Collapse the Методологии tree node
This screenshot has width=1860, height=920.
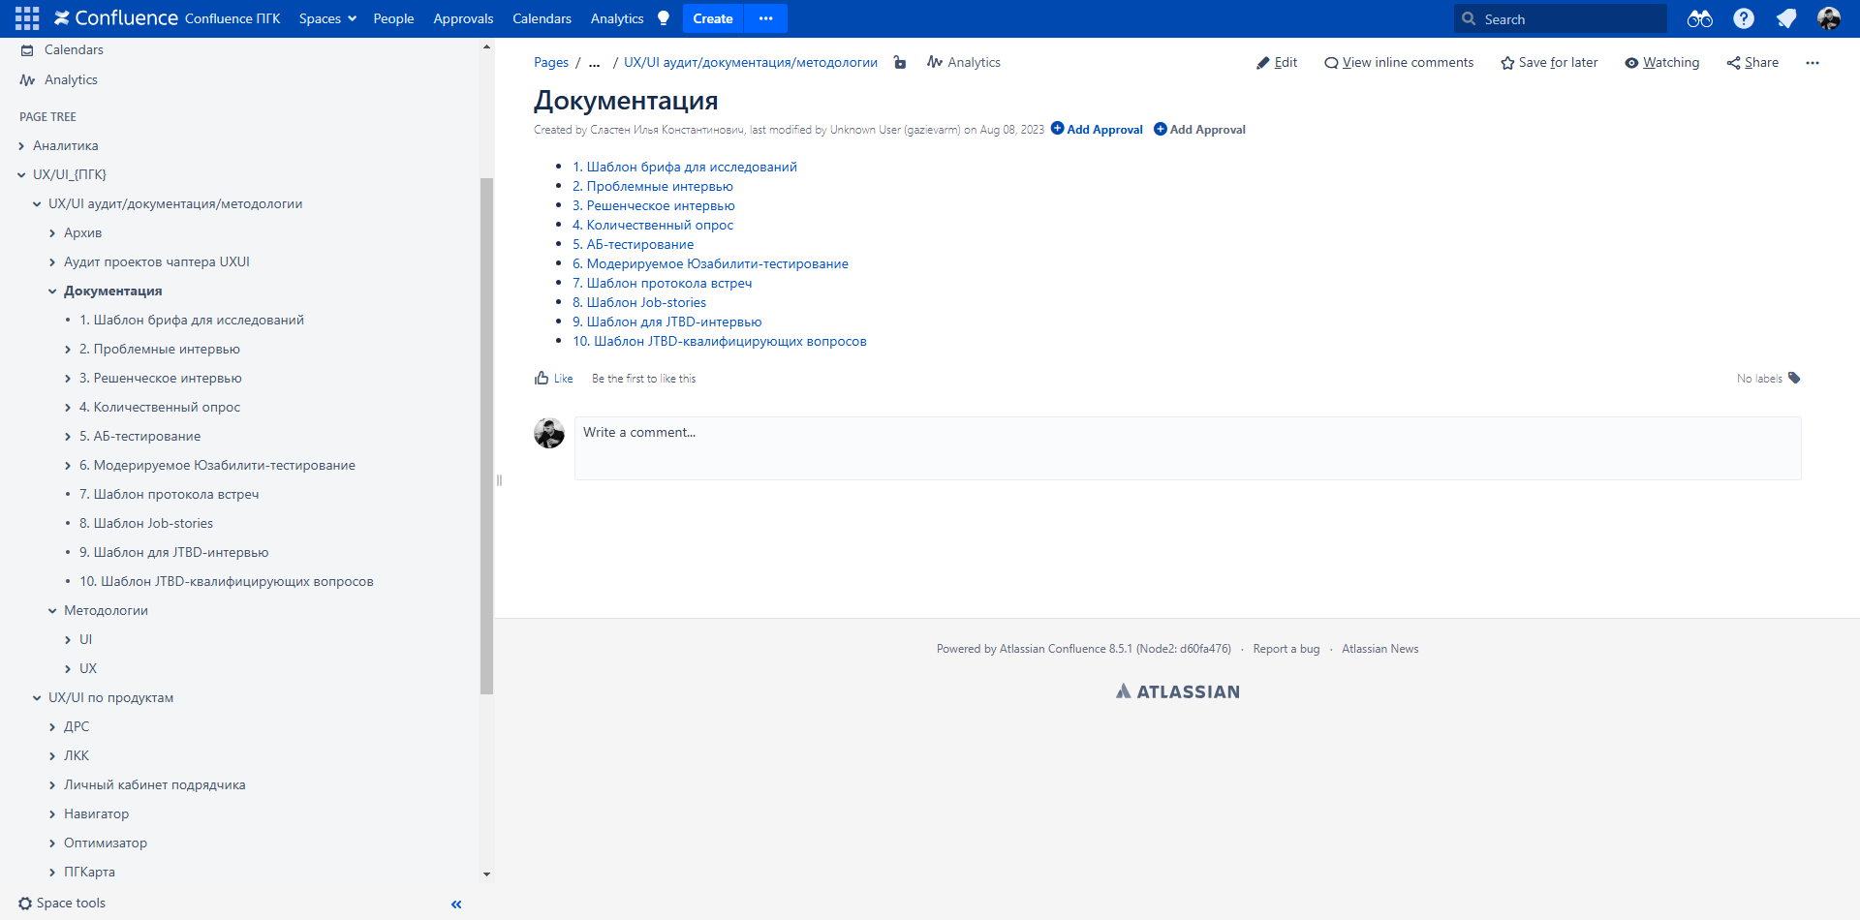pos(52,611)
